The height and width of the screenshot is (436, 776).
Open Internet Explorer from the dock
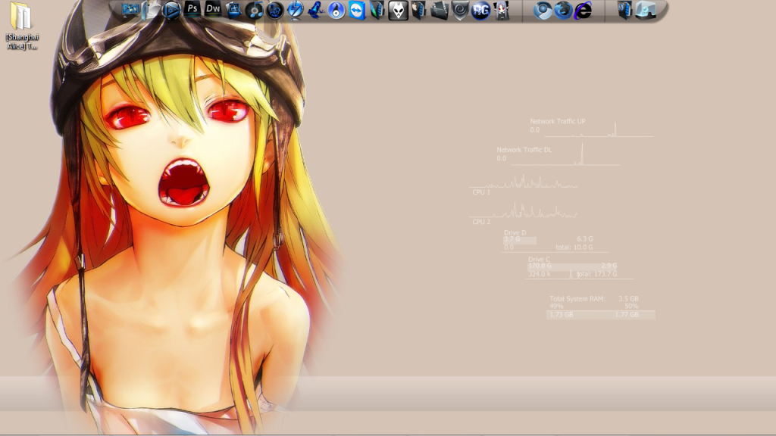(x=583, y=11)
